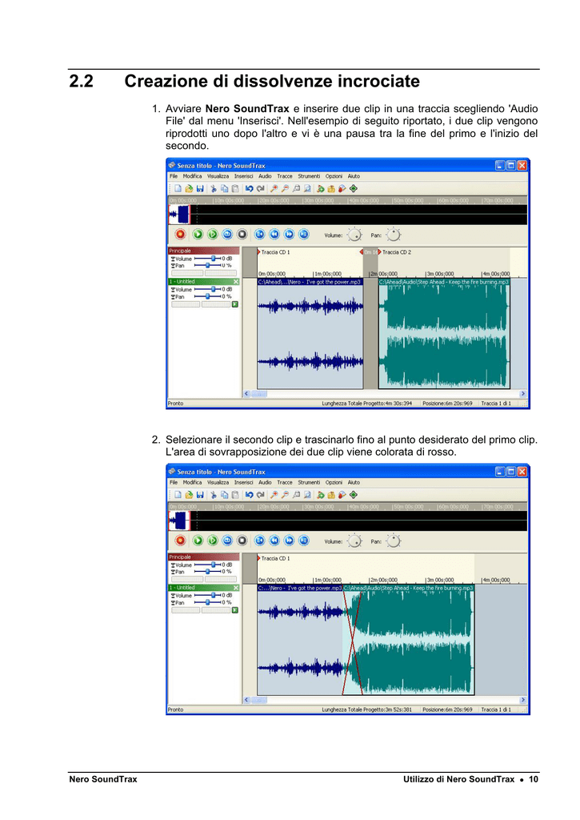Click Cut scissors icon in upper SoundTrax window
580x820 pixels.
coord(213,189)
